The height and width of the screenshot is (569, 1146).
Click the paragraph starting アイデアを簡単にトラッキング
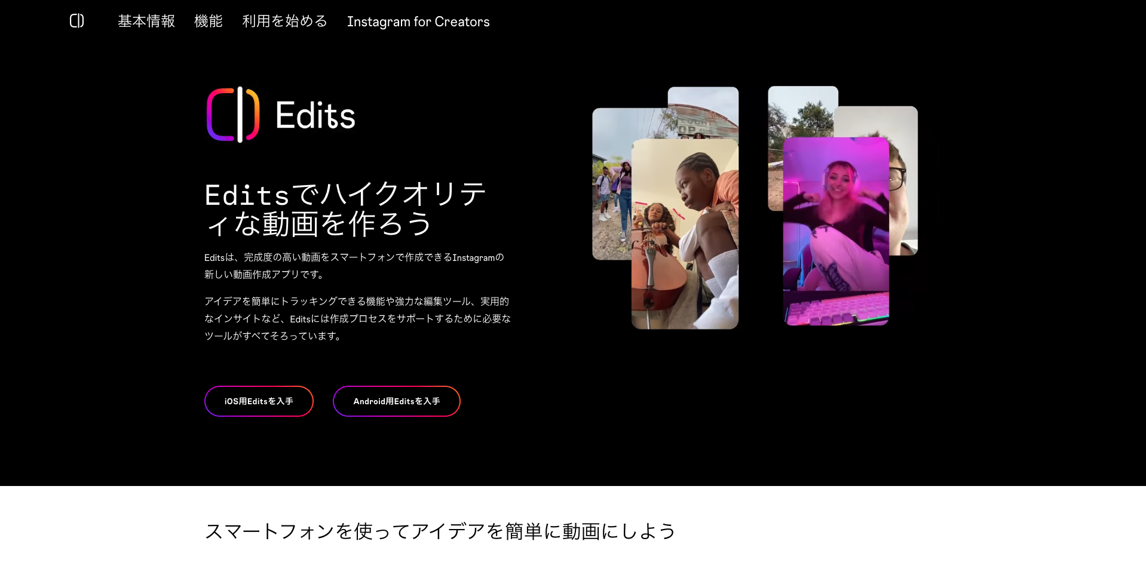[357, 318]
